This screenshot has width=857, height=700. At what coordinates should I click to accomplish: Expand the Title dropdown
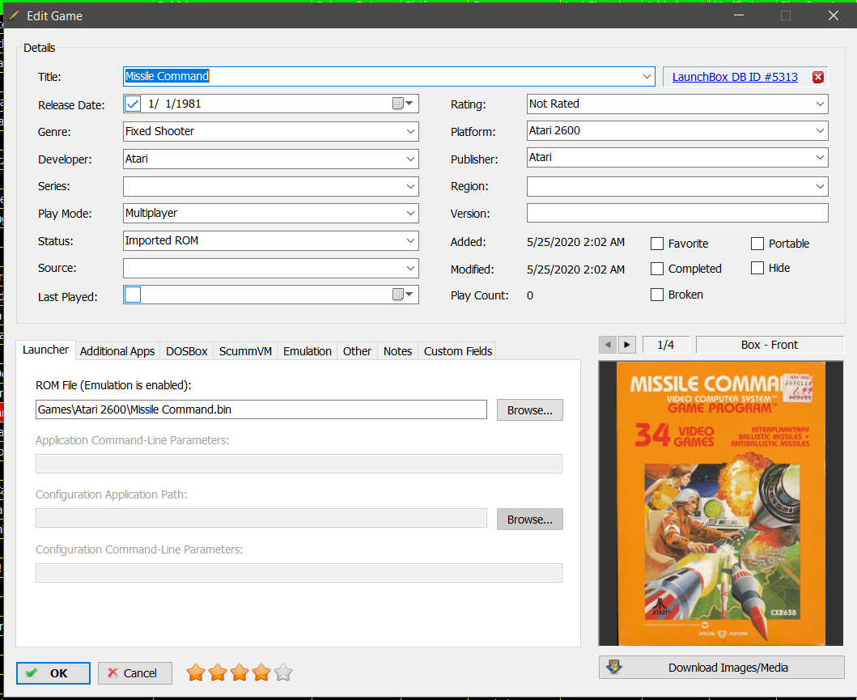coord(647,77)
